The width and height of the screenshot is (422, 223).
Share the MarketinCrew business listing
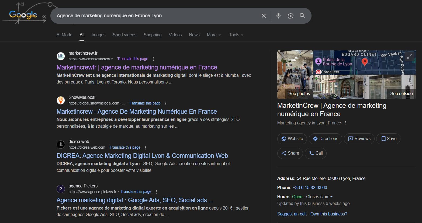click(x=290, y=153)
